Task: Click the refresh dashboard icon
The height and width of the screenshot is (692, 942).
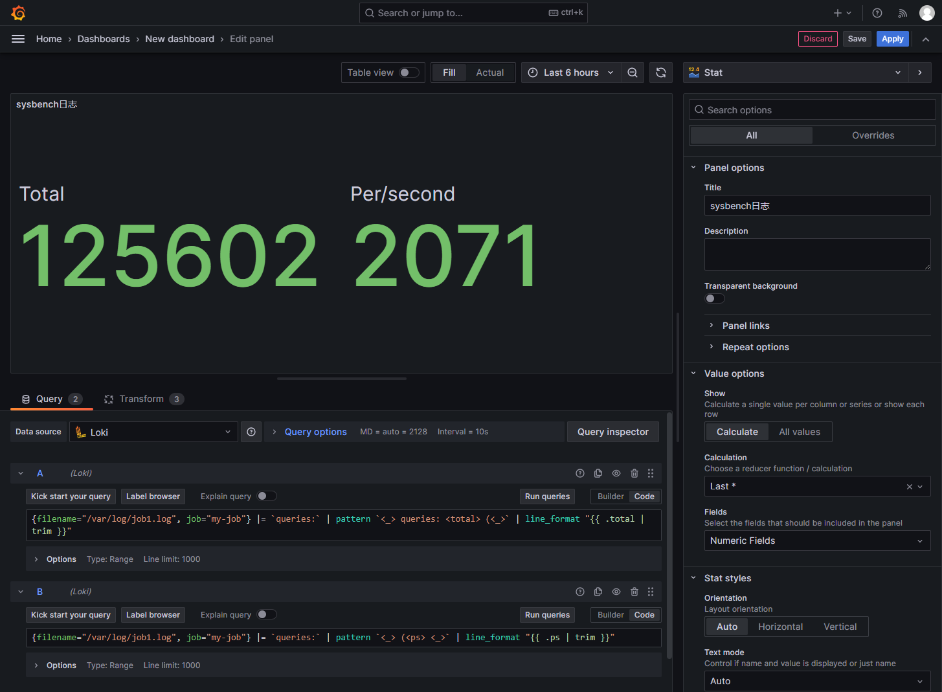Action: tap(661, 73)
